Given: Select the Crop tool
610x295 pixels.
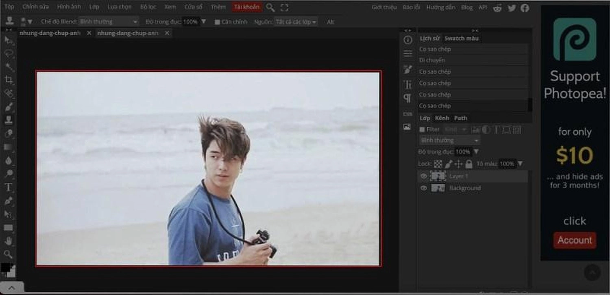Looking at the screenshot, I should (x=9, y=80).
